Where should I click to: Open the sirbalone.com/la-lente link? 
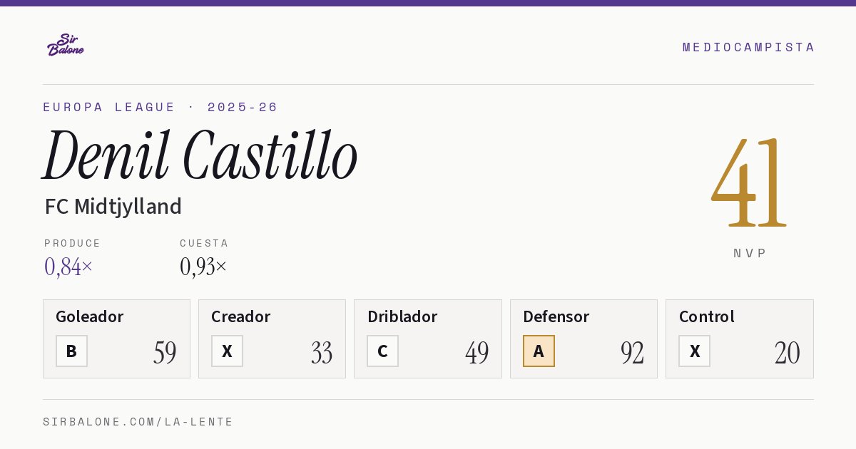pyautogui.click(x=138, y=422)
